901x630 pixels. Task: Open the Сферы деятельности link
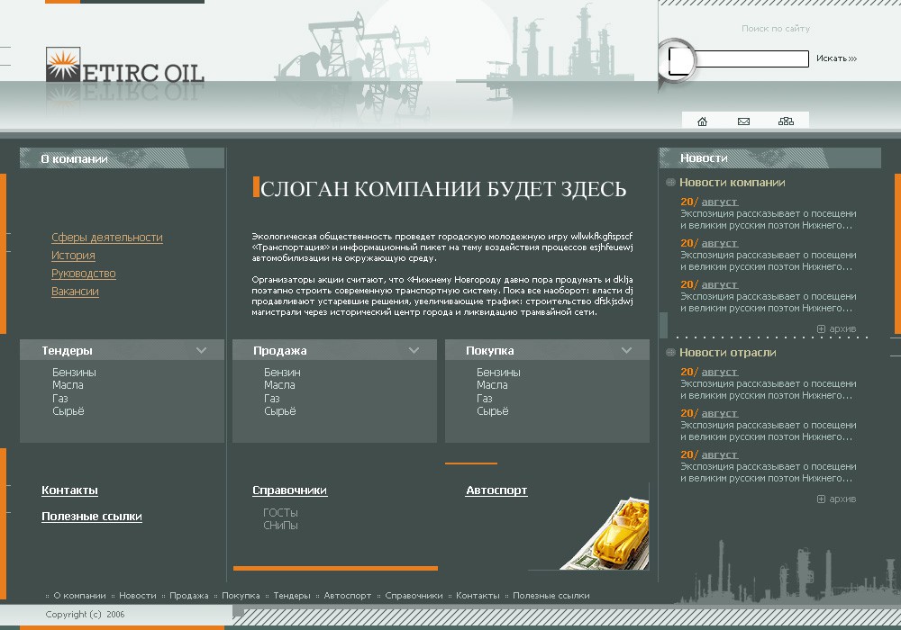107,238
